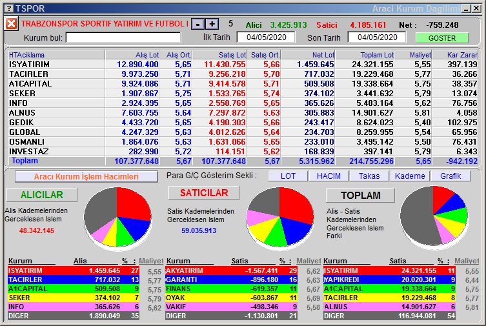Click the ALICILAR button

tap(42, 194)
